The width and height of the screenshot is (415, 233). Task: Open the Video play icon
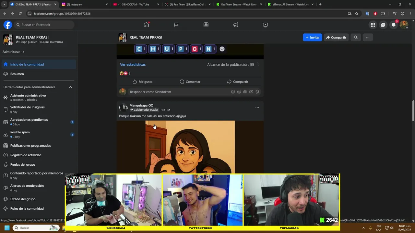tap(265, 25)
